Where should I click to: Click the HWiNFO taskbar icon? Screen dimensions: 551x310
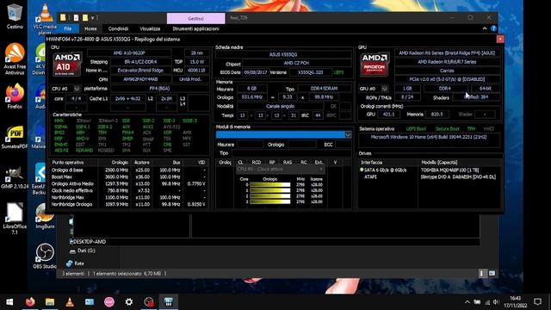[x=169, y=301]
